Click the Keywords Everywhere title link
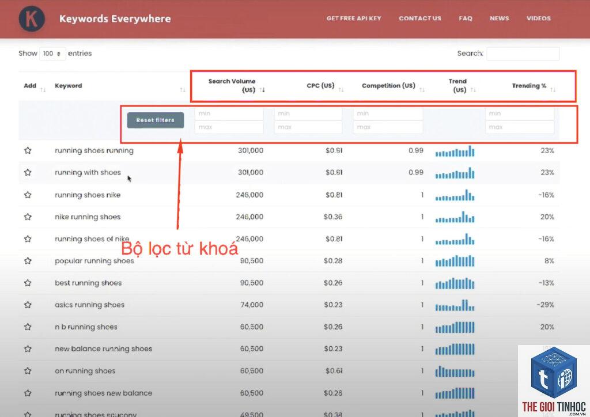The width and height of the screenshot is (590, 417). click(115, 19)
